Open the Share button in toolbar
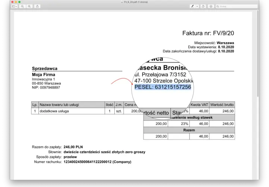The image size is (269, 187). pyautogui.click(x=37, y=6)
